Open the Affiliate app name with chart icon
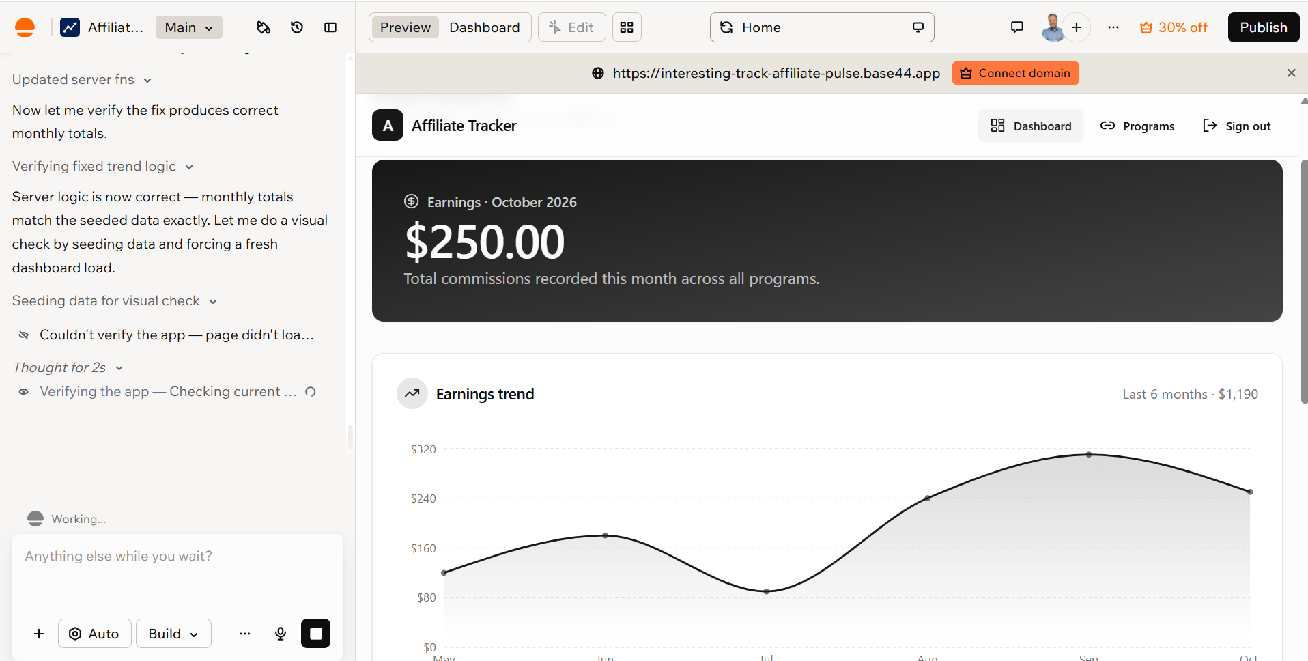The height and width of the screenshot is (661, 1308). click(x=102, y=27)
